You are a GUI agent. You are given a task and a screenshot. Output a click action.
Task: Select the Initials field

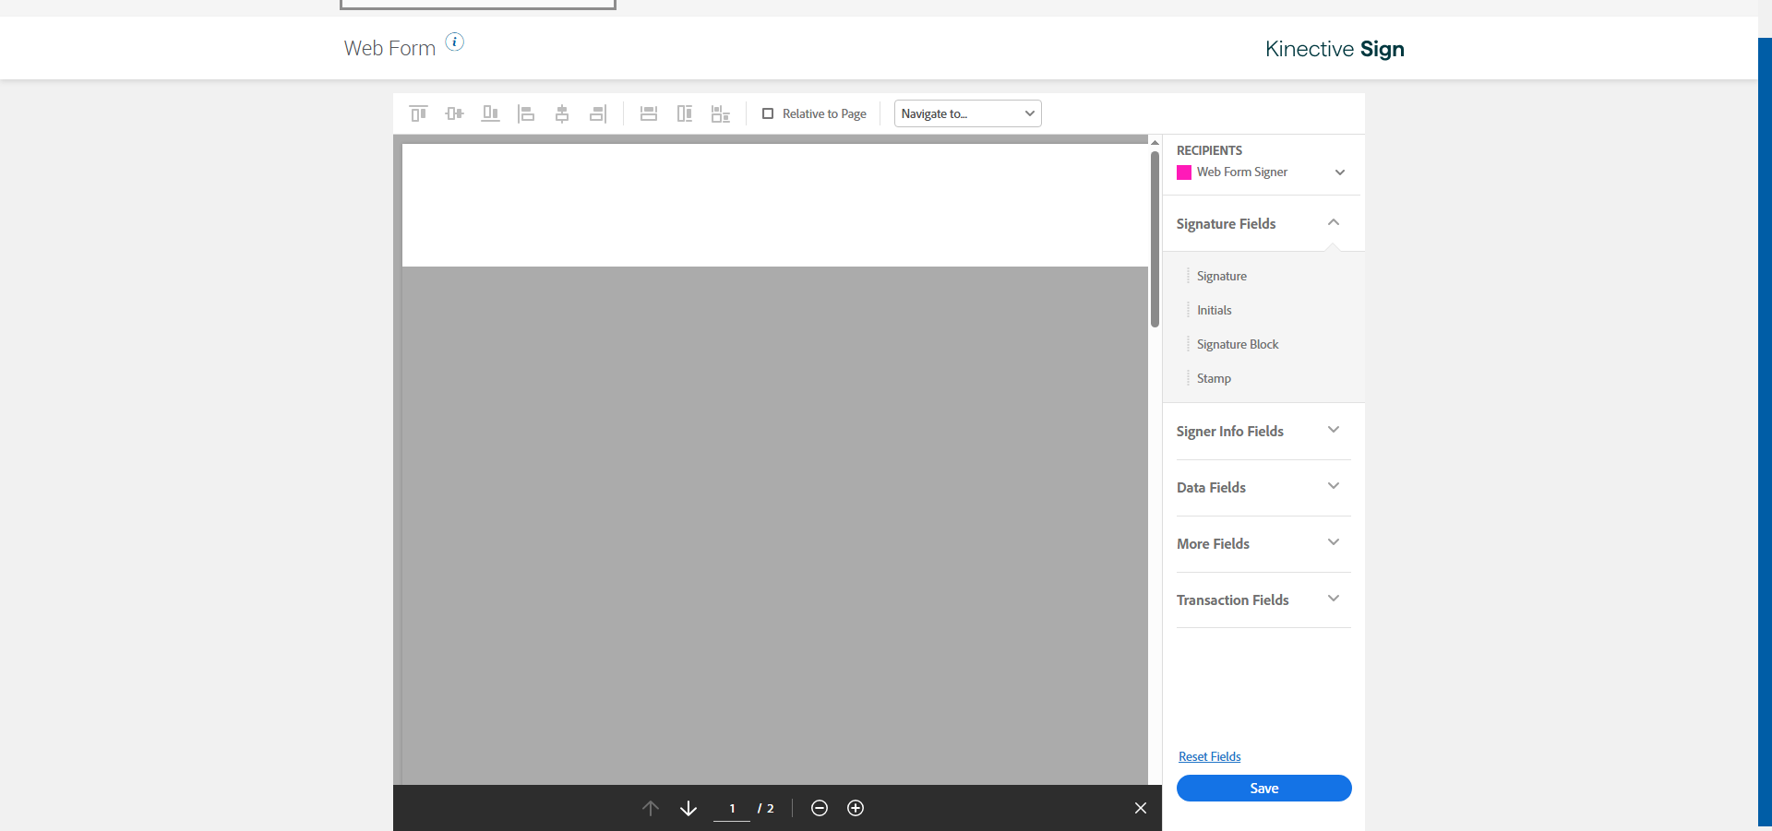tap(1215, 310)
